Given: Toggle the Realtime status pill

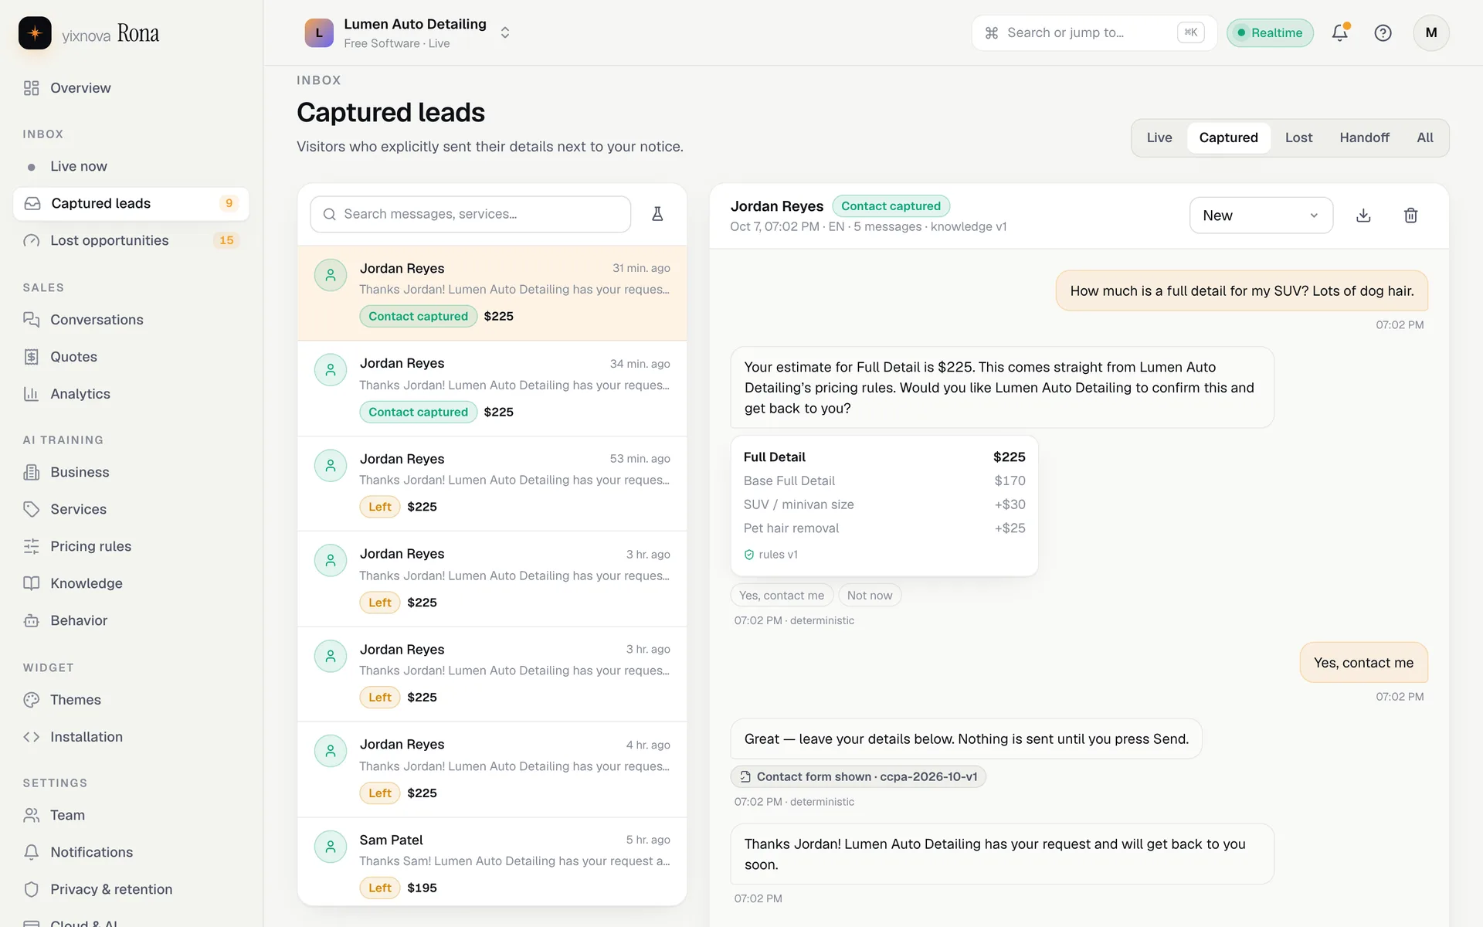Looking at the screenshot, I should (x=1270, y=32).
